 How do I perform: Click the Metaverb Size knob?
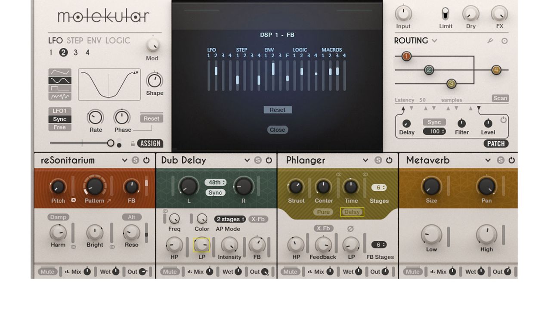[431, 186]
